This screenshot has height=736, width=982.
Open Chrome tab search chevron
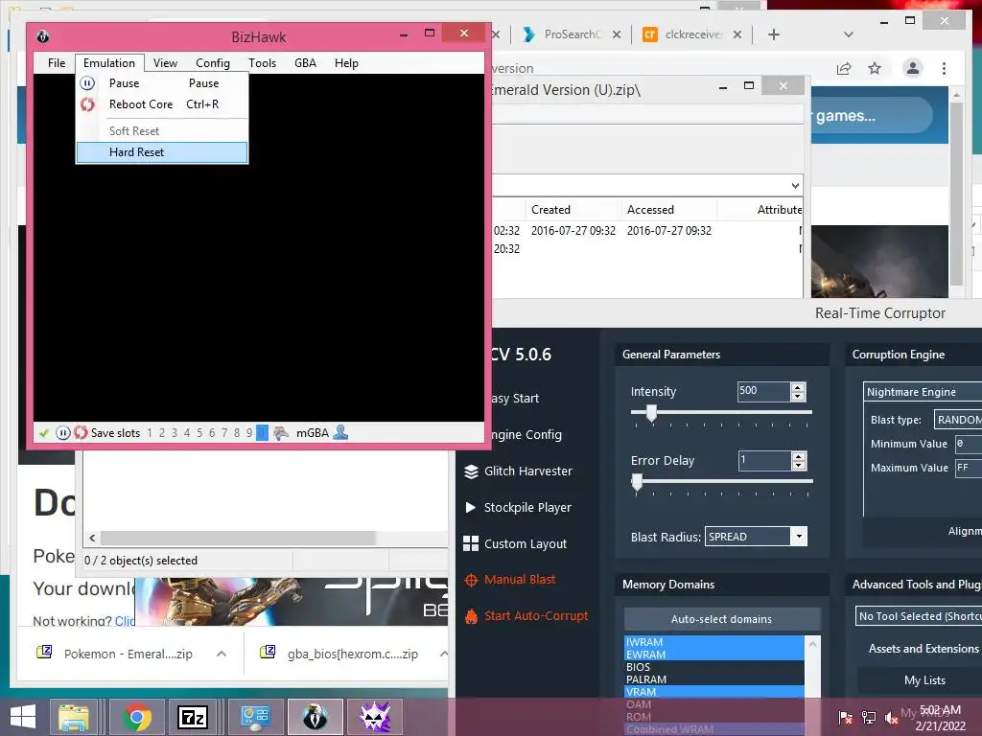coord(849,34)
